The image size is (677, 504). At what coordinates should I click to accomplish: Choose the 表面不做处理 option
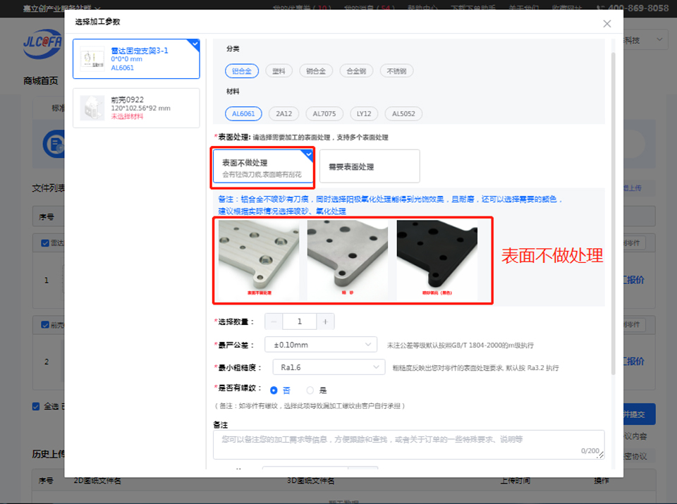point(263,167)
